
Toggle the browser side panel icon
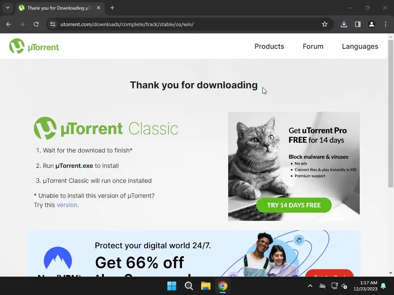(358, 24)
